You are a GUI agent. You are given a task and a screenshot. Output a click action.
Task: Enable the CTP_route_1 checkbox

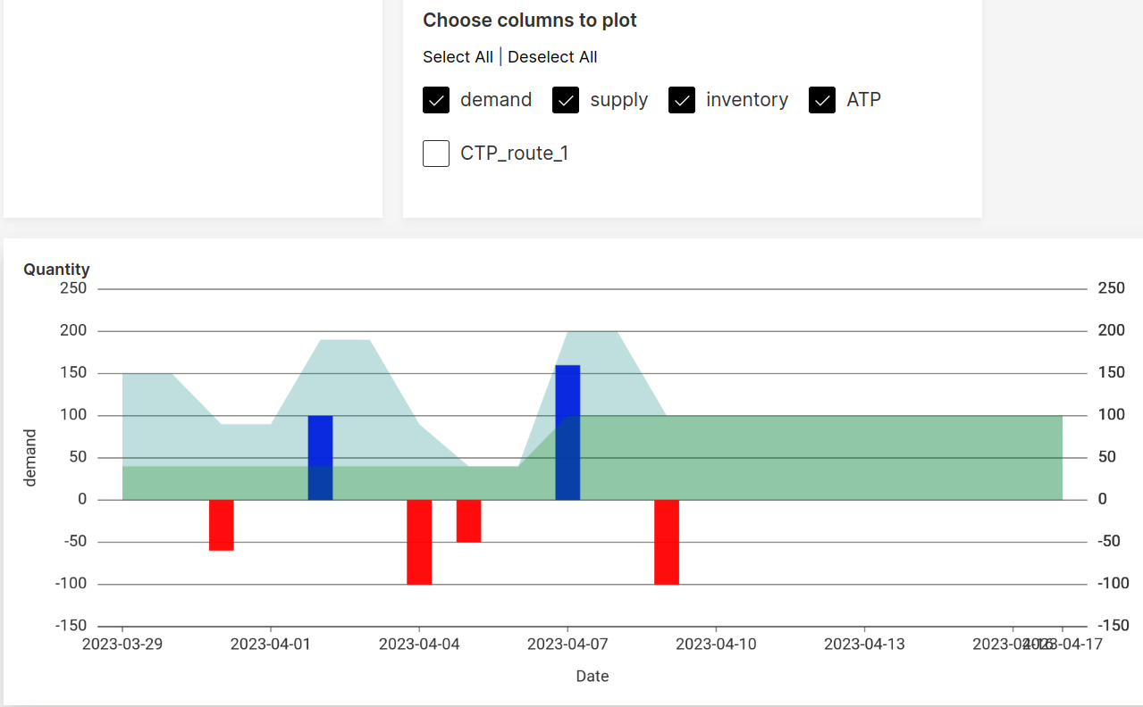(435, 153)
